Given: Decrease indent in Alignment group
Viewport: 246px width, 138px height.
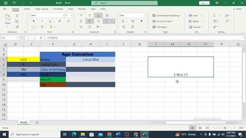Looking at the screenshot, I should (x=81, y=27).
